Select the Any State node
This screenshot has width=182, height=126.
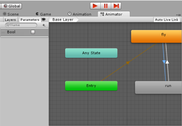click(91, 53)
